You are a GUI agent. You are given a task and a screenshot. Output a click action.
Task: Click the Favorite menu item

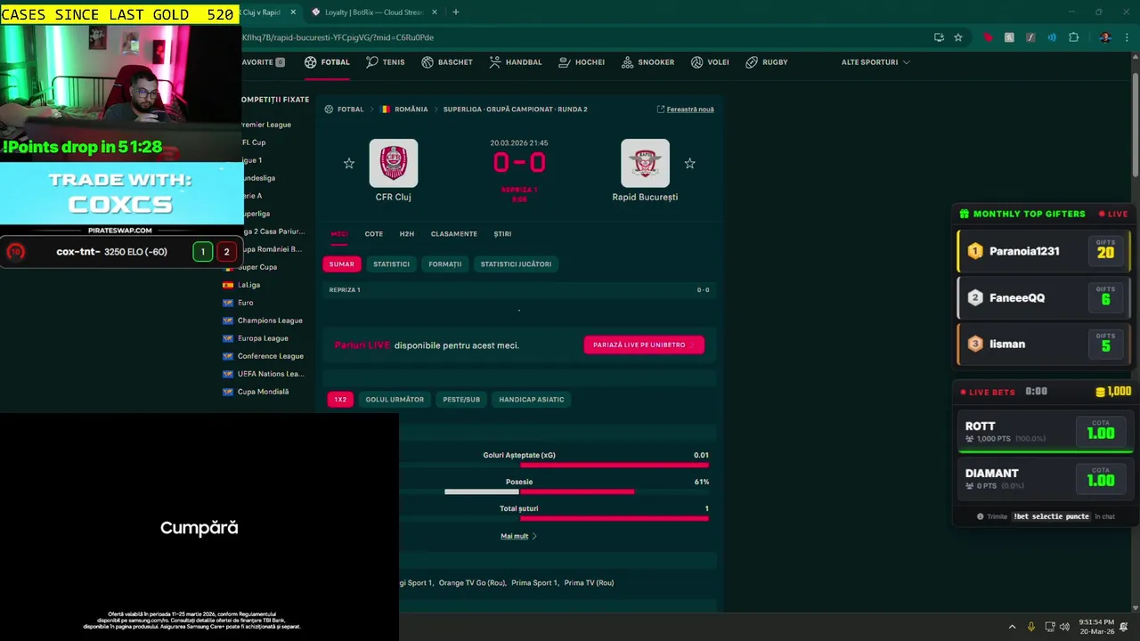264,62
